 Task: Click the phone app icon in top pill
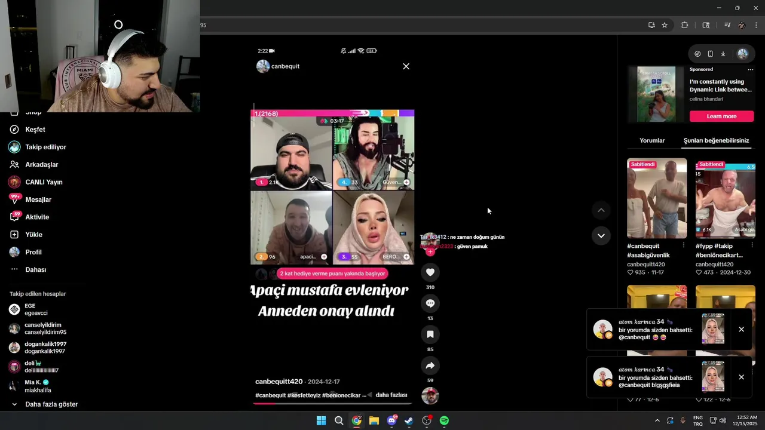coord(710,54)
